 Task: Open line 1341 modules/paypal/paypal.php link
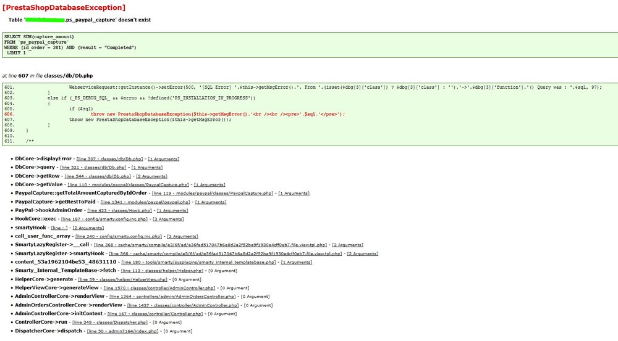pos(145,202)
